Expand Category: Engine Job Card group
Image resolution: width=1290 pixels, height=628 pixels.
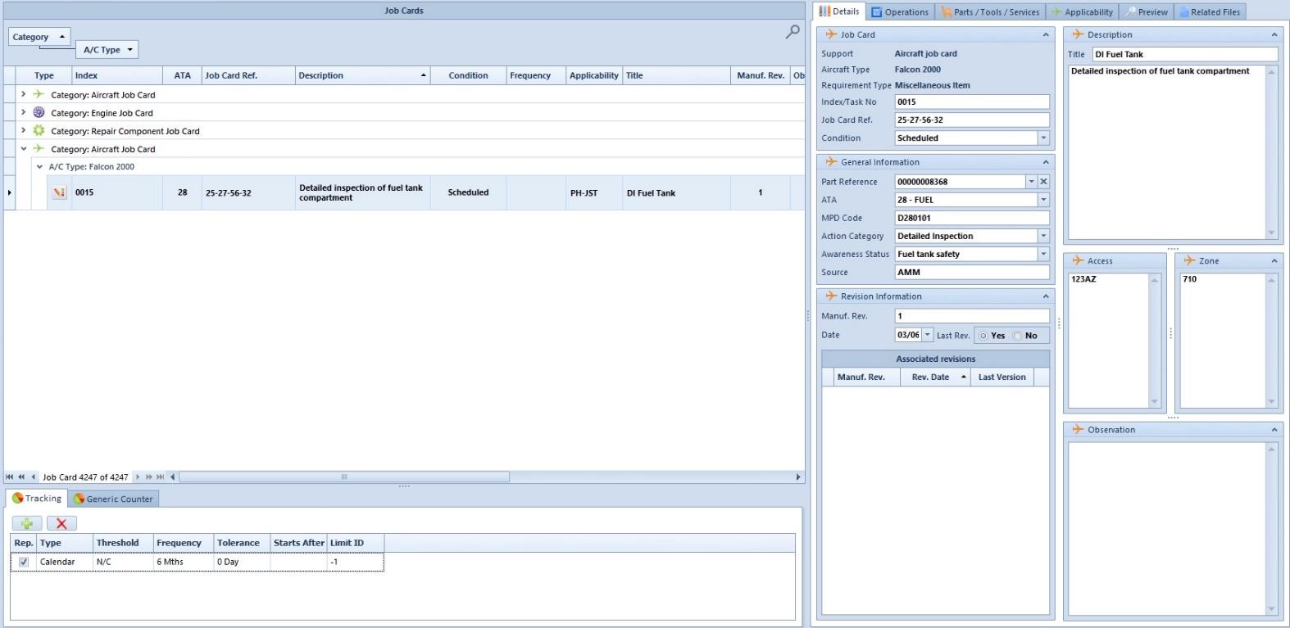coord(23,112)
